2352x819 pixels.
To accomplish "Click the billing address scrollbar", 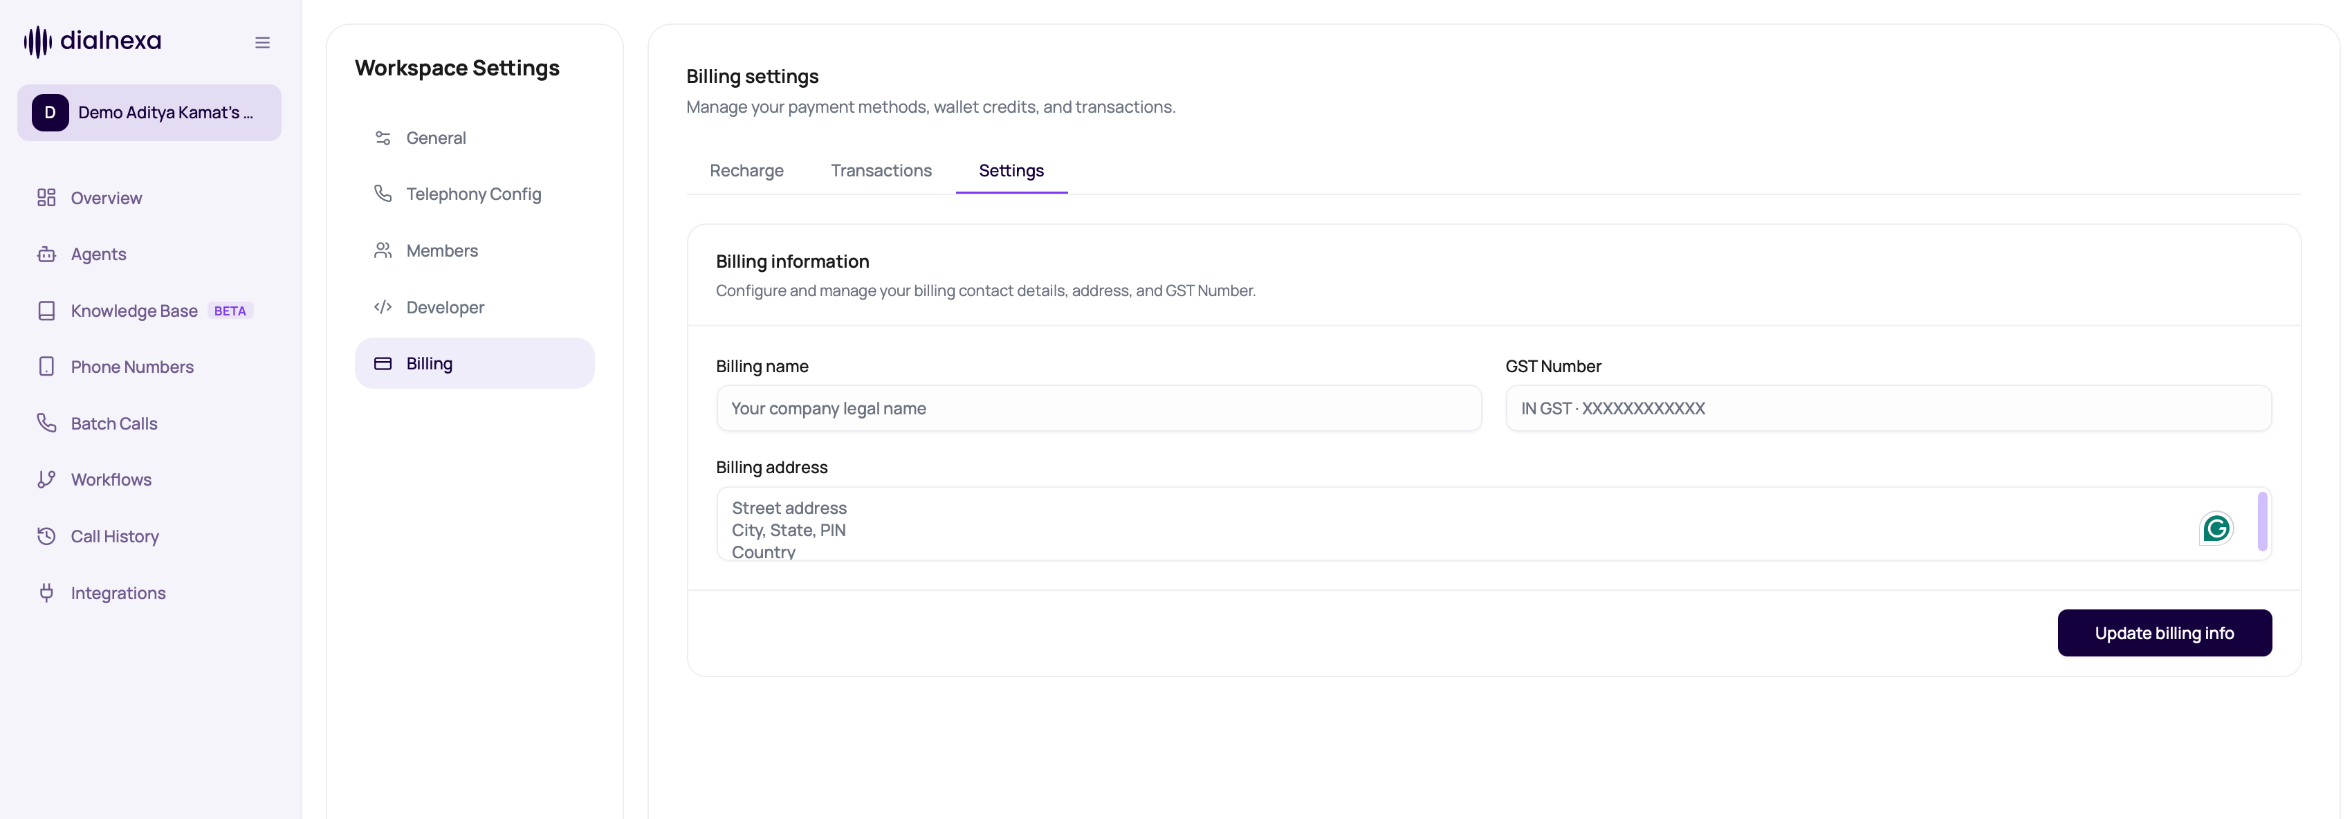I will [2261, 522].
